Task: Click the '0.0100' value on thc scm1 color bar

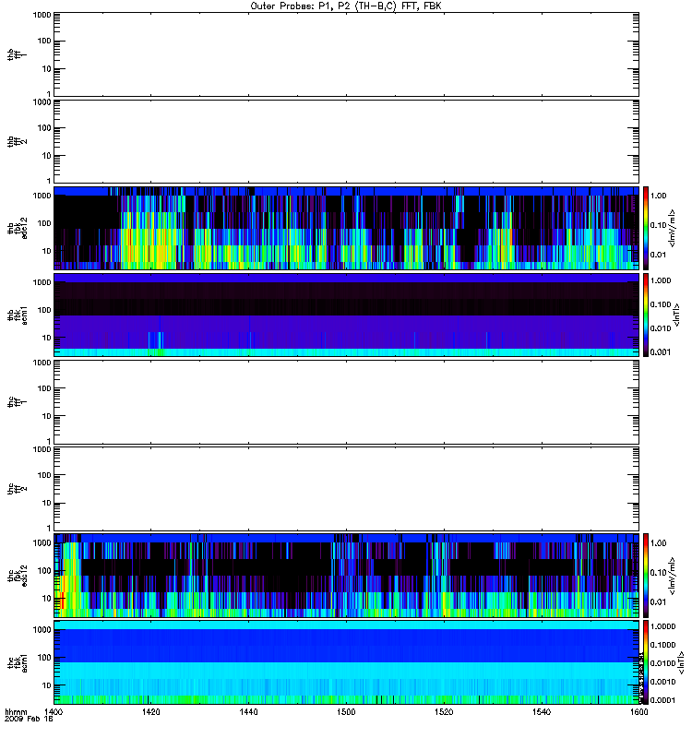Action: [x=662, y=663]
